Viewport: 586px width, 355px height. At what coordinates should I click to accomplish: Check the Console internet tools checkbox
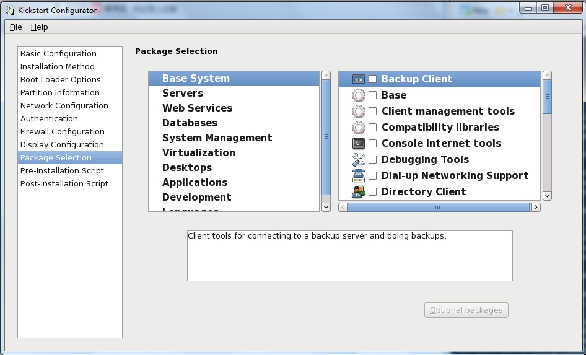373,143
